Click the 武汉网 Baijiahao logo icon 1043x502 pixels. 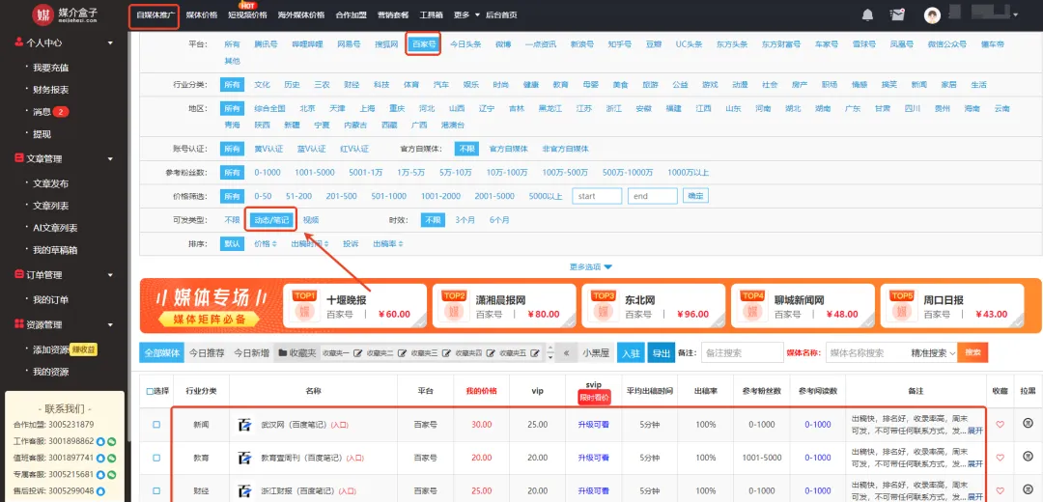coord(245,424)
